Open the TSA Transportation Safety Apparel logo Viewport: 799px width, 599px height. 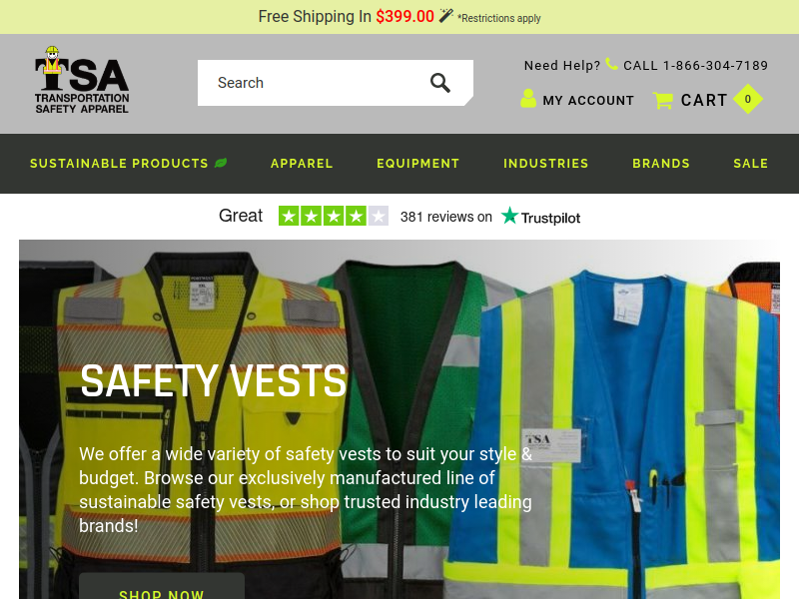pos(82,80)
